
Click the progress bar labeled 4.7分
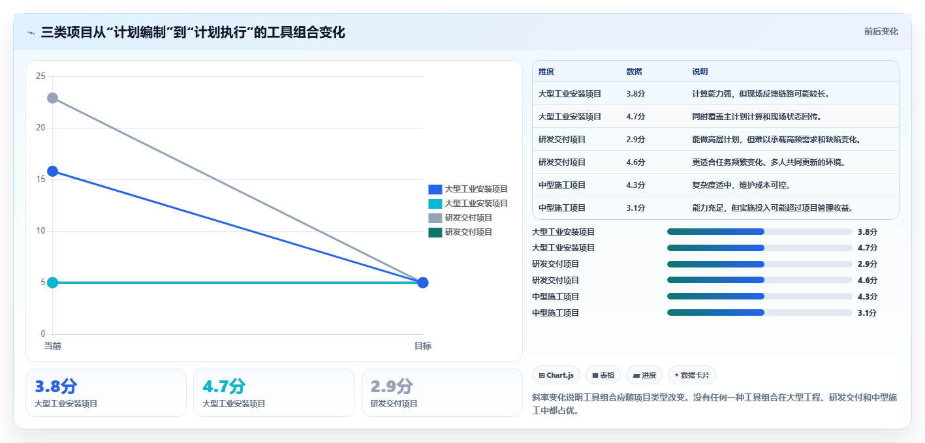pyautogui.click(x=760, y=248)
